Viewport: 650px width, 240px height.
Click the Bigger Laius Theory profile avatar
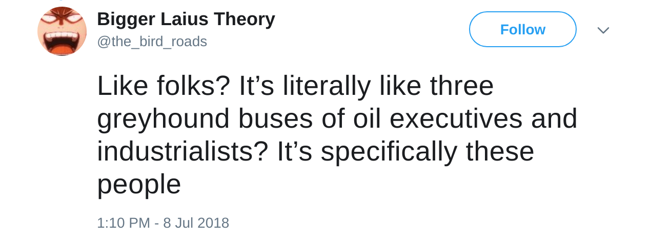(62, 31)
